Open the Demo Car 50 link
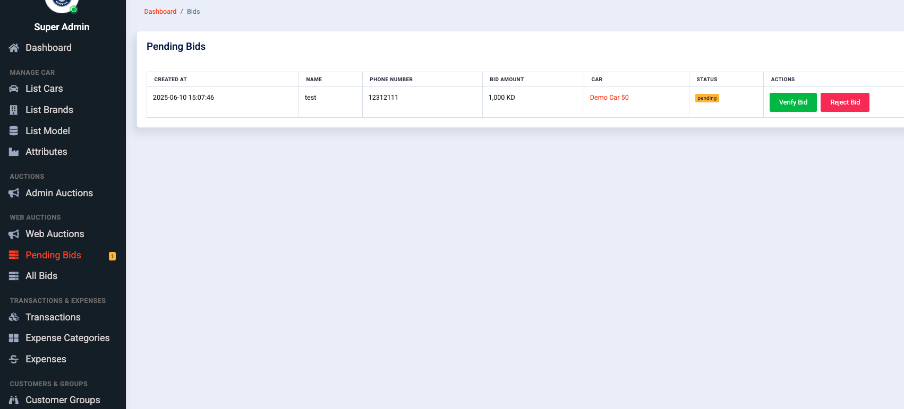The image size is (904, 409). pos(609,98)
